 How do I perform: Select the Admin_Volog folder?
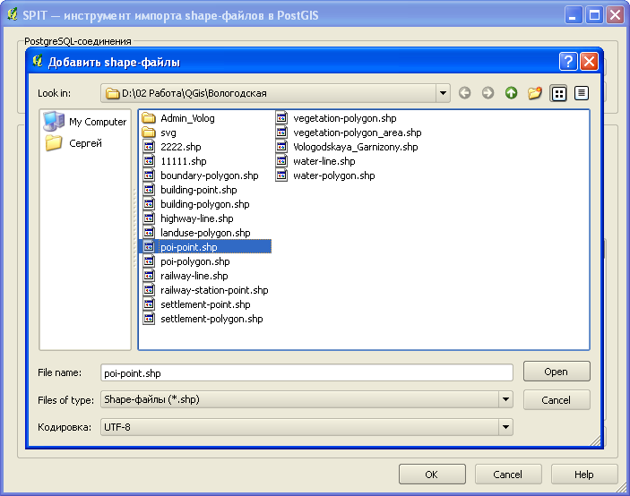(x=187, y=118)
